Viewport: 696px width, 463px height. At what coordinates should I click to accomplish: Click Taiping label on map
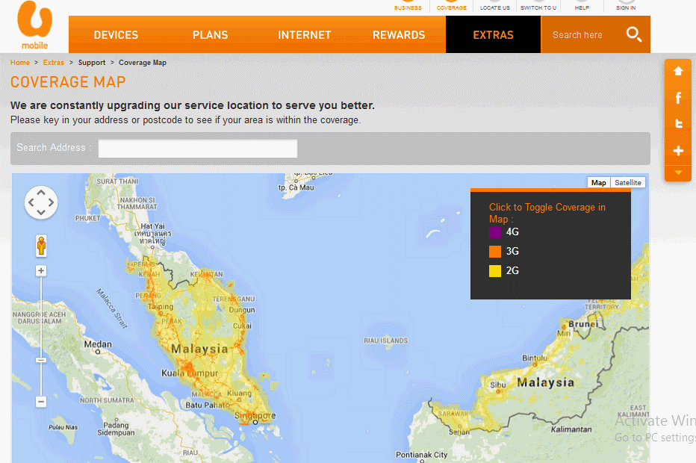click(161, 306)
